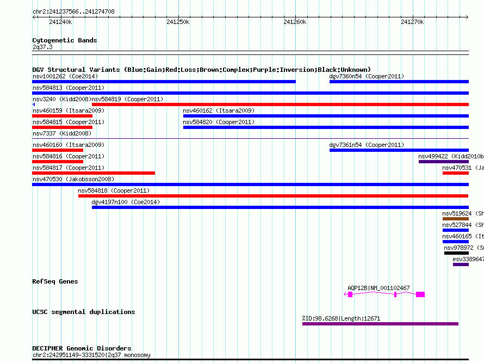Image resolution: width=484 pixels, height=363 pixels.
Task: Open the nsv470530 (Jakobsson2008) variant label
Action: pyautogui.click(x=73, y=179)
